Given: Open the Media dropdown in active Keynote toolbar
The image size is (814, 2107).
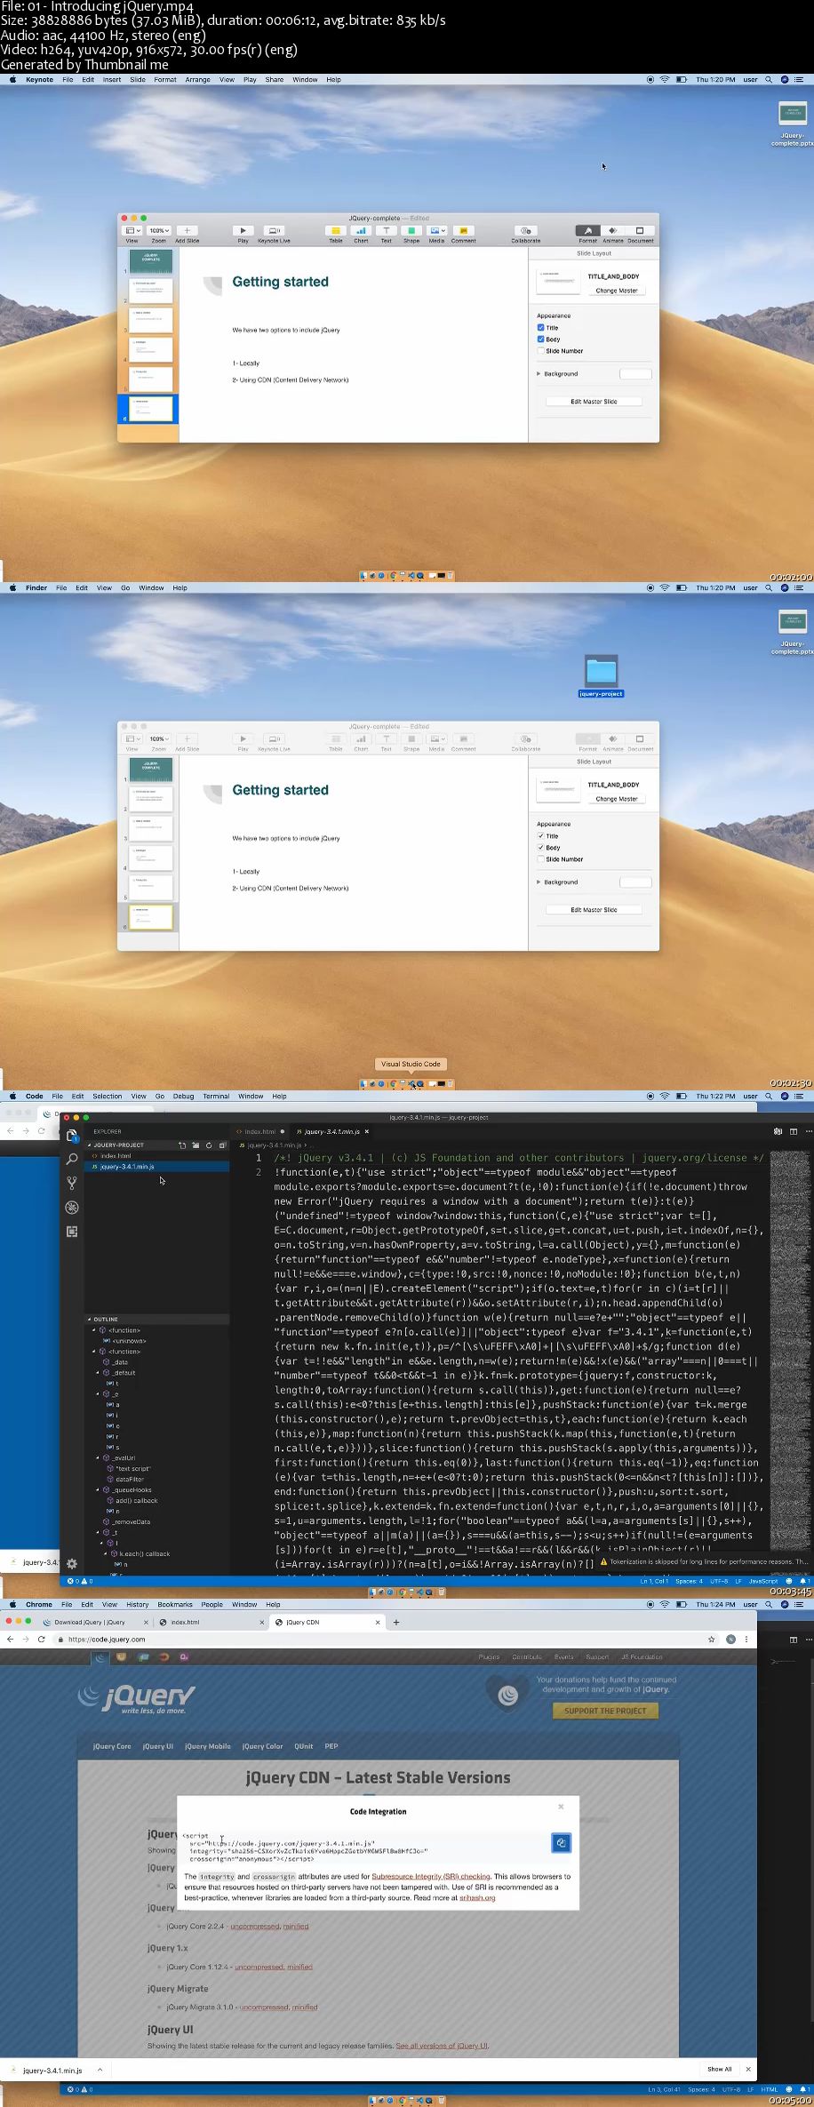Looking at the screenshot, I should pos(437,231).
